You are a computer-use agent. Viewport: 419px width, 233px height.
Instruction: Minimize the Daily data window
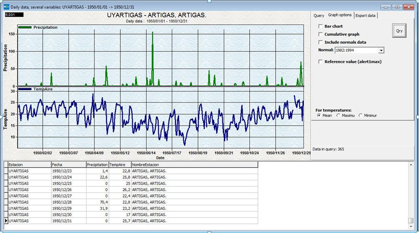point(385,7)
